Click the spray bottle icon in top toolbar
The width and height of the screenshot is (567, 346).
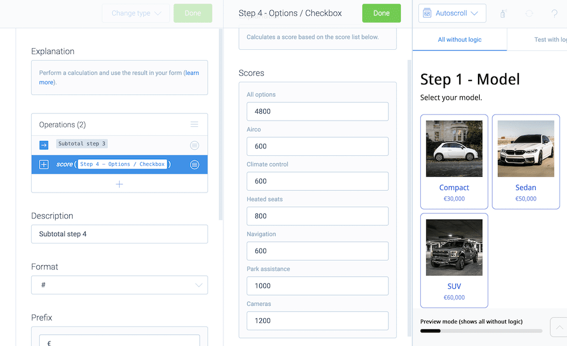coord(503,14)
